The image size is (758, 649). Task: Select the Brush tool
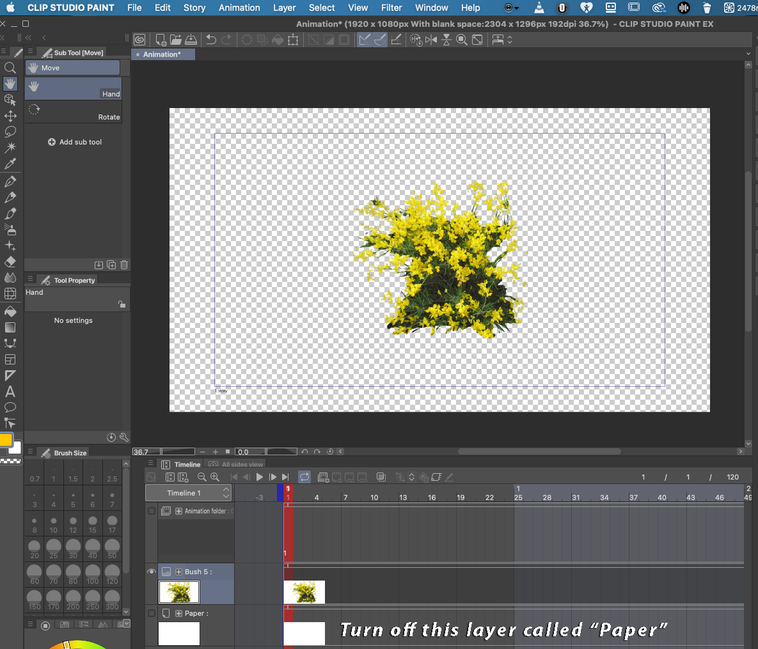click(x=10, y=214)
